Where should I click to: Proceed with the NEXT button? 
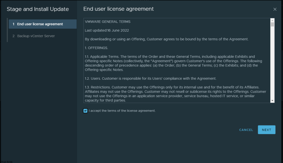click(x=266, y=130)
